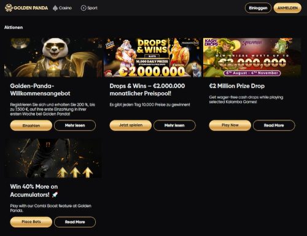
Task: Click the Sport ball icon
Action: point(84,8)
